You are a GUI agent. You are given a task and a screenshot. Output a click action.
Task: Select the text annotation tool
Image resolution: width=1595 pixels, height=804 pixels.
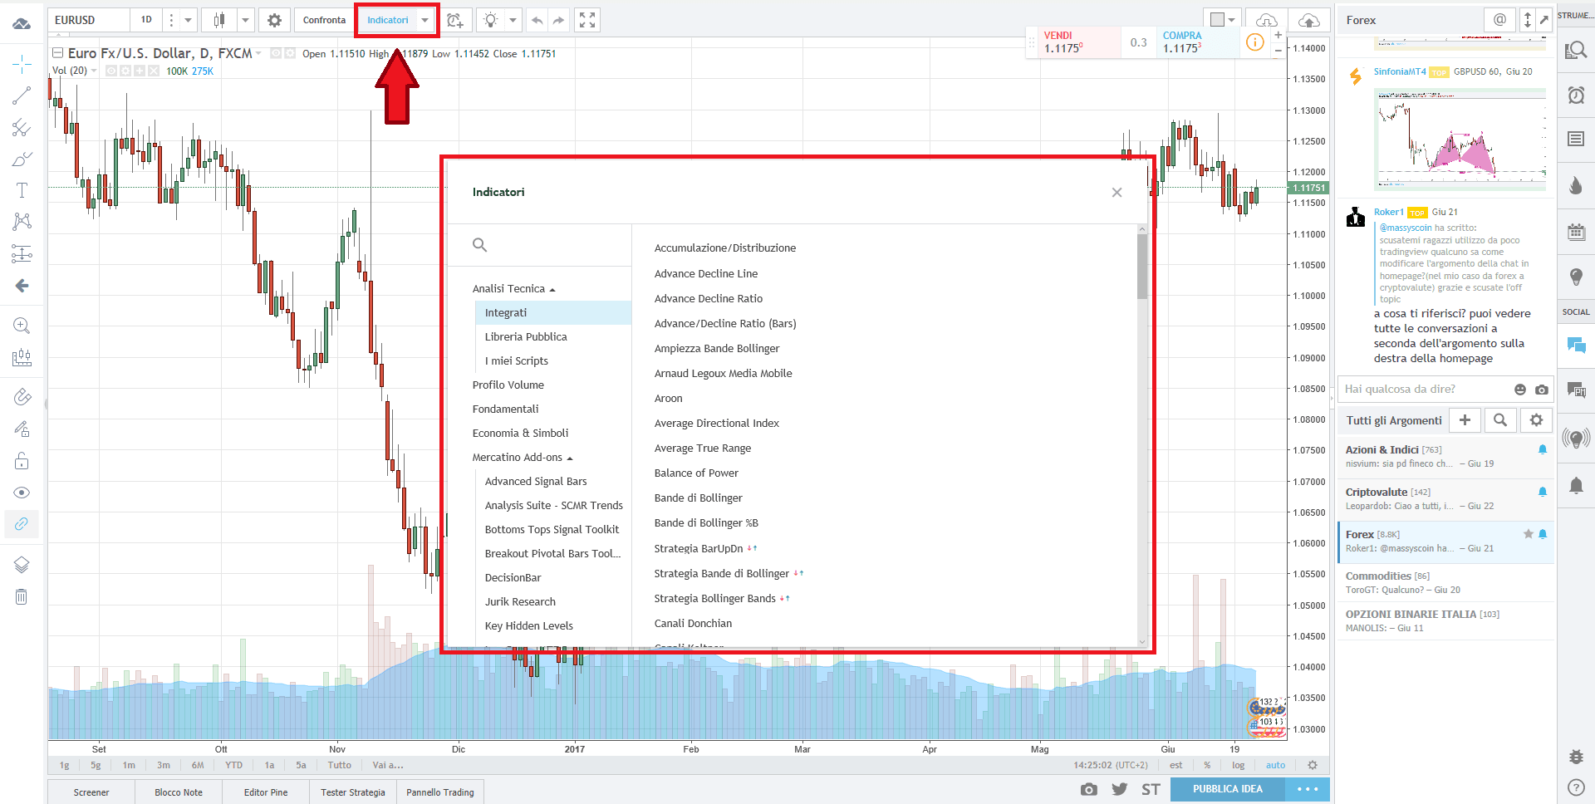click(22, 190)
